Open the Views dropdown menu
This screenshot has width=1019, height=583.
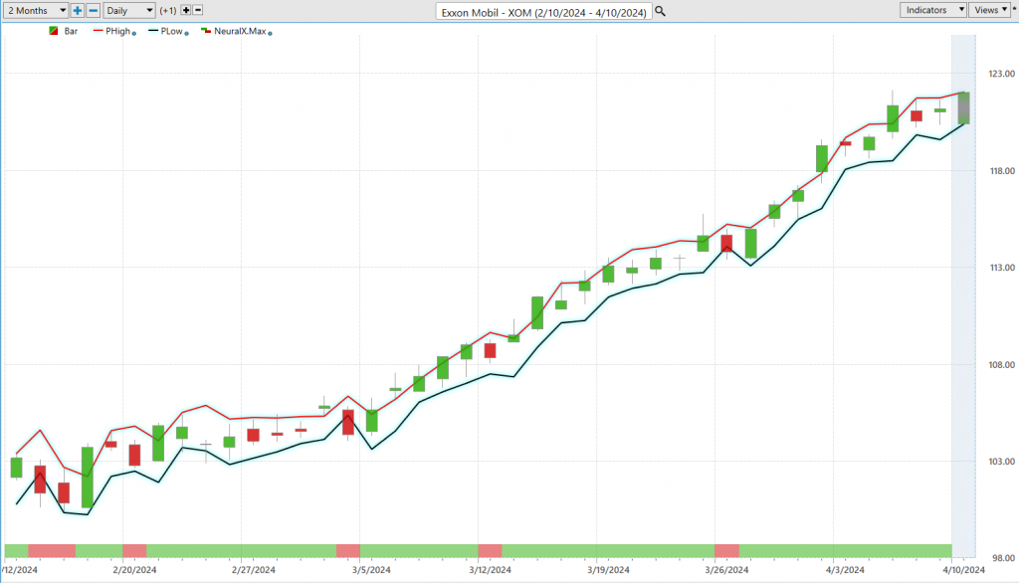click(x=990, y=10)
